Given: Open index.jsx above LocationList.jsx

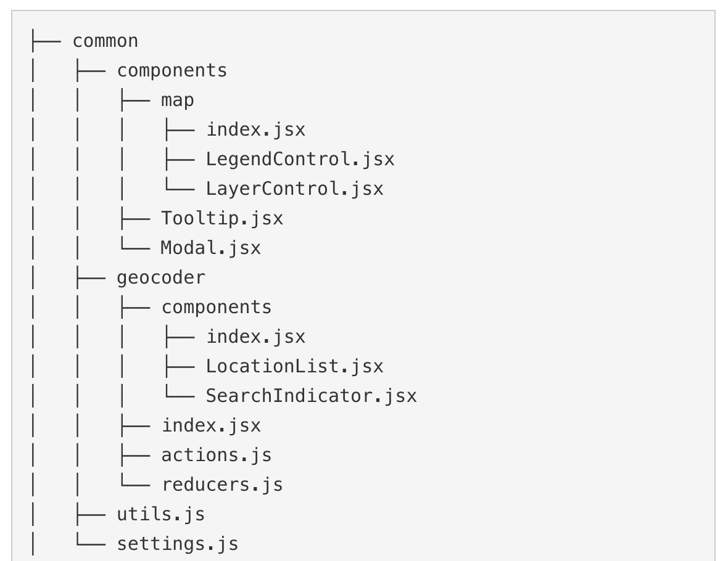Looking at the screenshot, I should pos(255,337).
